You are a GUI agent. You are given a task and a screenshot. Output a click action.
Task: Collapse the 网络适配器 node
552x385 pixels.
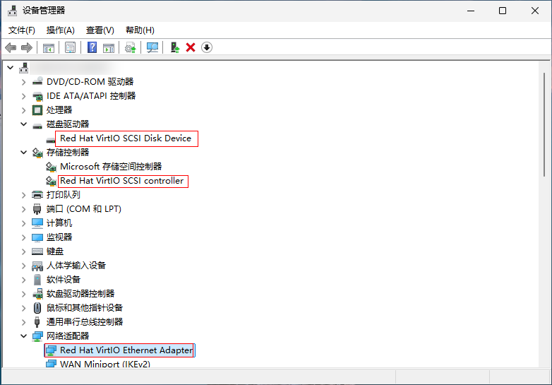pyautogui.click(x=23, y=336)
